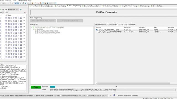
Task: Open the External tools menu
Action: pos(22,1)
